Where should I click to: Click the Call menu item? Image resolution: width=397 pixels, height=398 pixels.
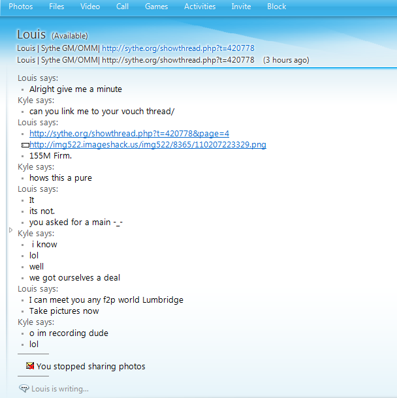[122, 7]
